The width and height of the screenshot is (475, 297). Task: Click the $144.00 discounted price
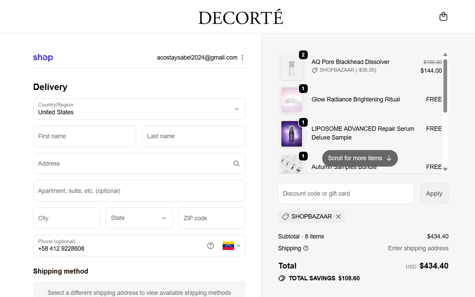tap(431, 71)
